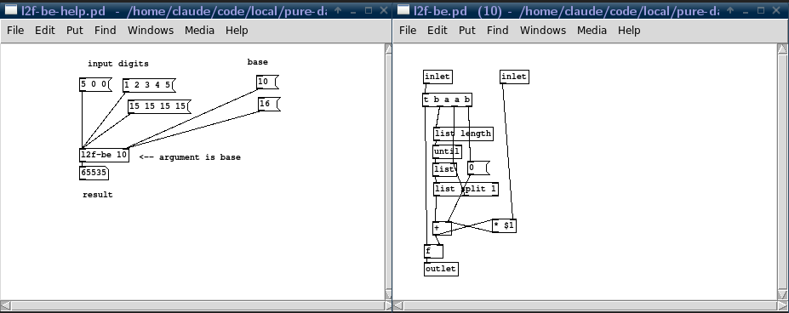This screenshot has width=789, height=313.
Task: Select the 'list split 1' object
Action: click(x=466, y=189)
